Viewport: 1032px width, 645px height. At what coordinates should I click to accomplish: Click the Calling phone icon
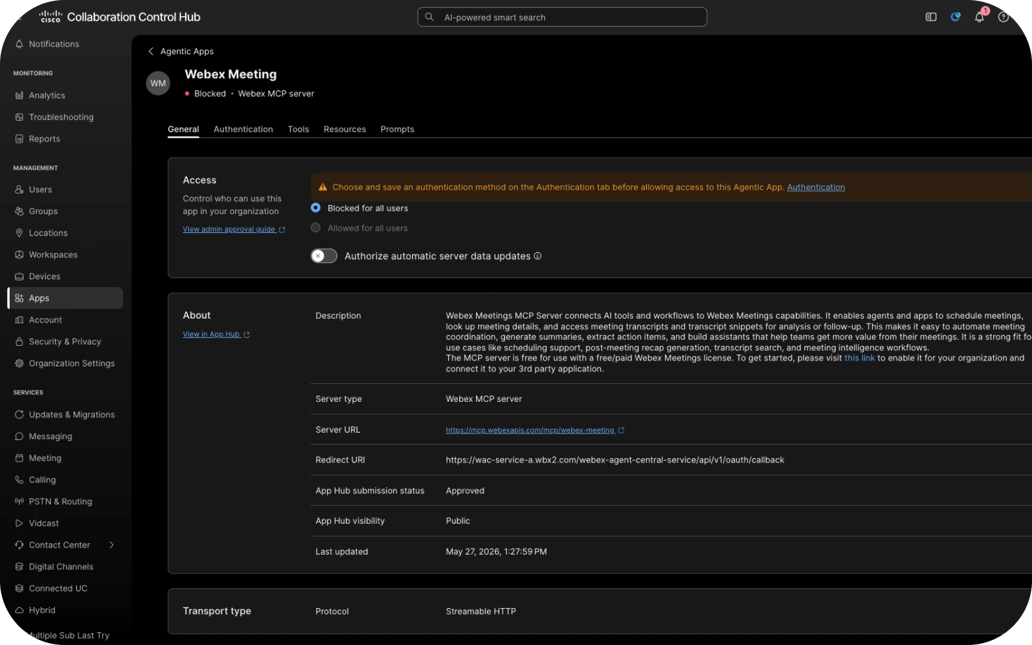19,480
